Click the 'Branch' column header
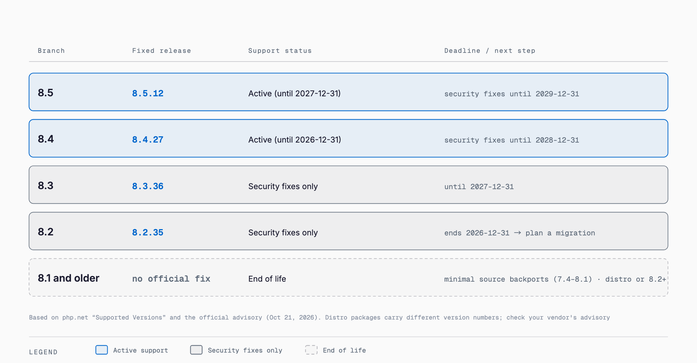 pos(51,51)
